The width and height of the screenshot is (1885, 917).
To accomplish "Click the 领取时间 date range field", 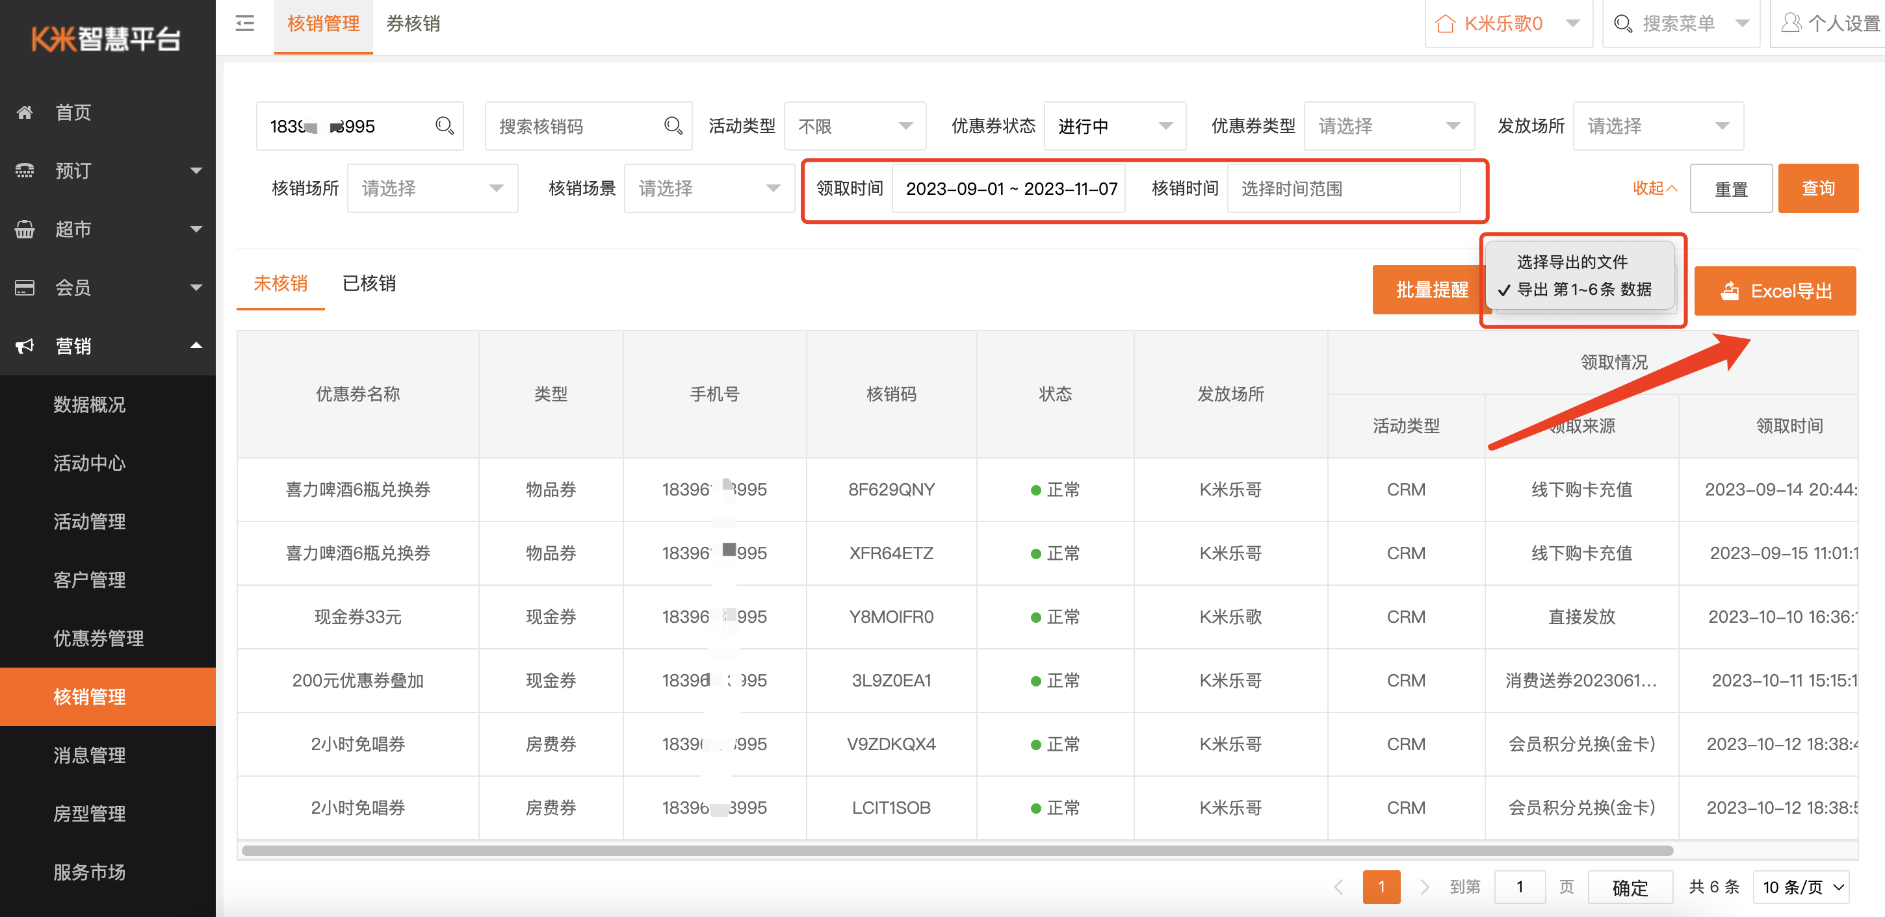I will click(x=1008, y=188).
